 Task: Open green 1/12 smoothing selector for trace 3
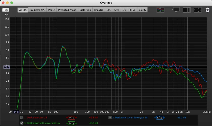[71, 123]
